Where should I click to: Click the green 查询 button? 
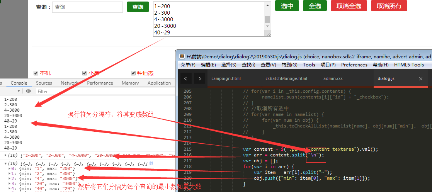138,7
